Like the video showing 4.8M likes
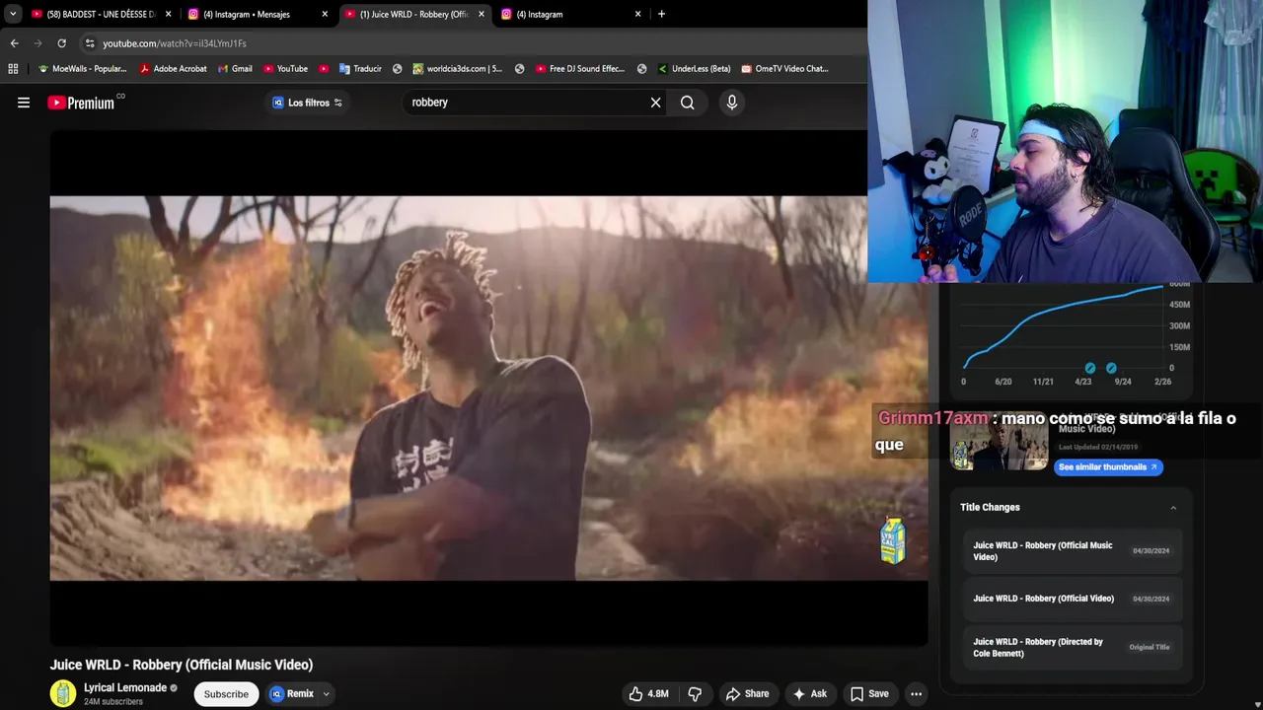 [648, 694]
